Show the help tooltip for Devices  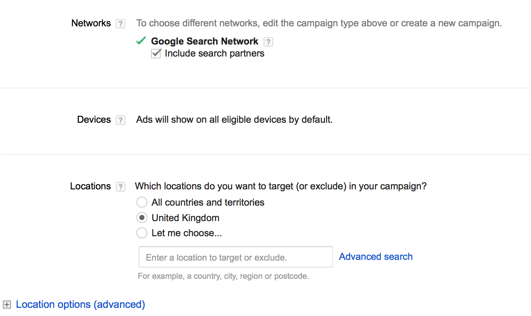(121, 120)
